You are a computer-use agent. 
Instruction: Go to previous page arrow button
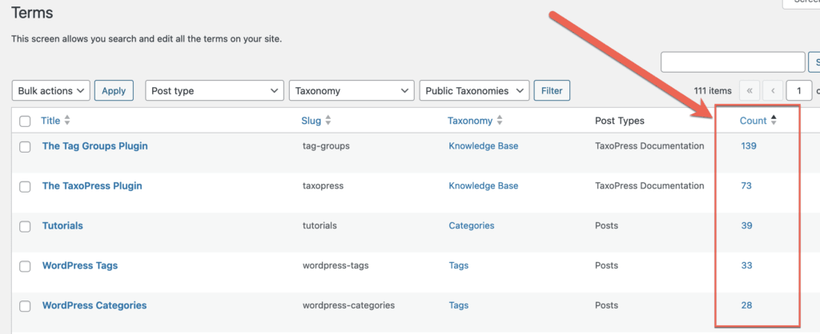(x=773, y=90)
